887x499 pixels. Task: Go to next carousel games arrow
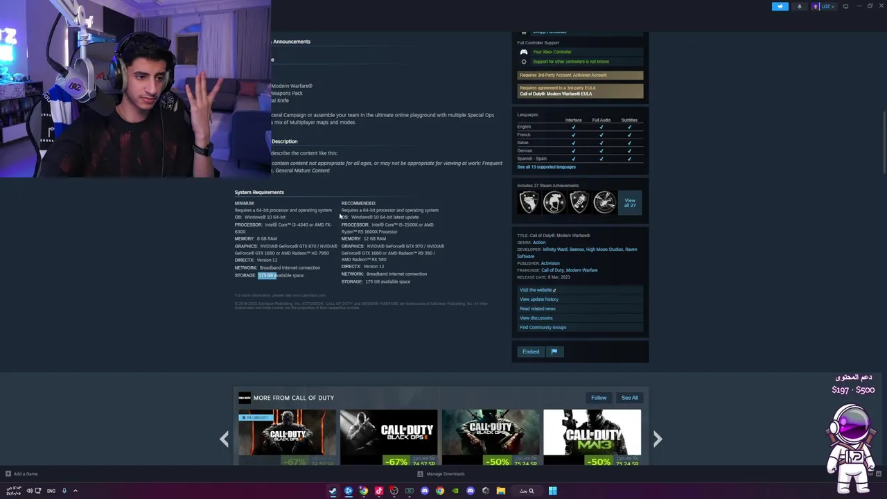click(658, 439)
